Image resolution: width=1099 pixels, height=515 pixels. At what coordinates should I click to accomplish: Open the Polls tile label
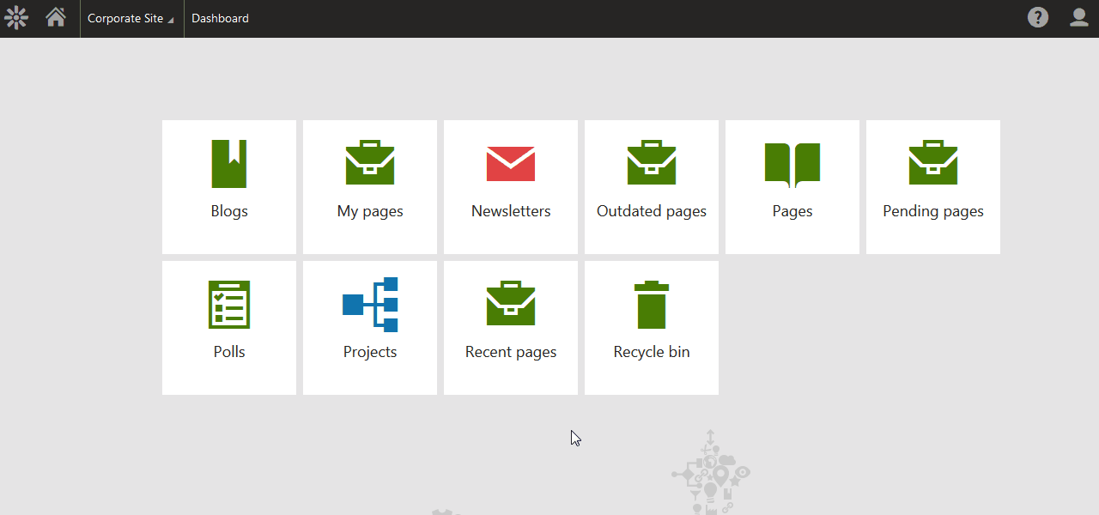click(x=229, y=352)
